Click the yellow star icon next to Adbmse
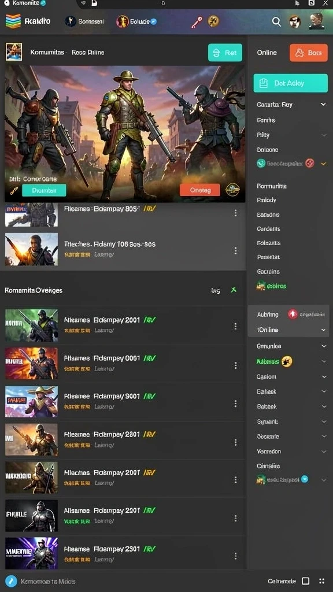Screen dimensions: 333x592 (x=287, y=361)
